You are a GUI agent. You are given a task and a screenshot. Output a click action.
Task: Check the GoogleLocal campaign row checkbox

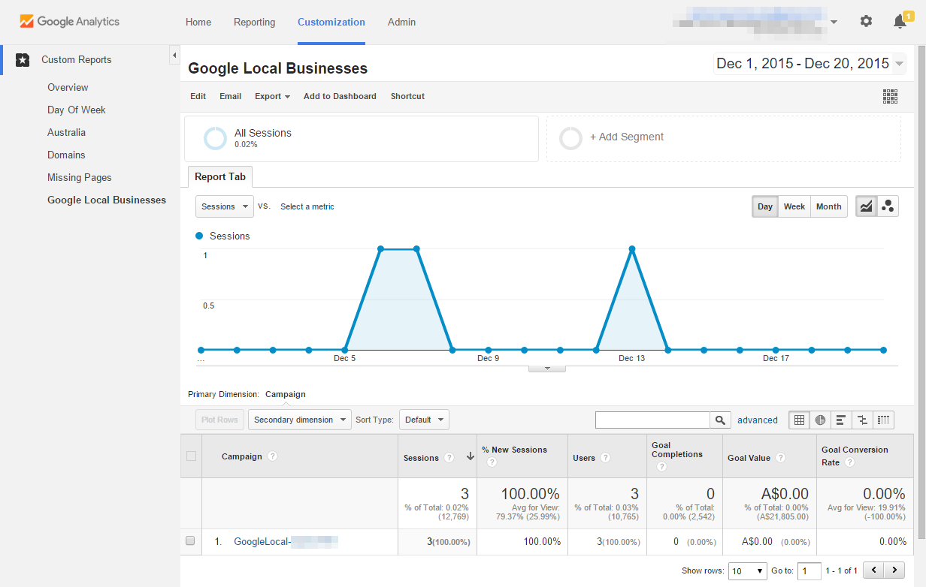pyautogui.click(x=190, y=541)
